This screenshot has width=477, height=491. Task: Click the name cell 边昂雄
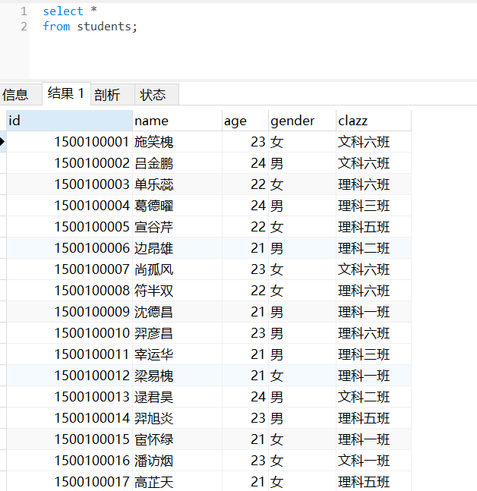point(178,248)
